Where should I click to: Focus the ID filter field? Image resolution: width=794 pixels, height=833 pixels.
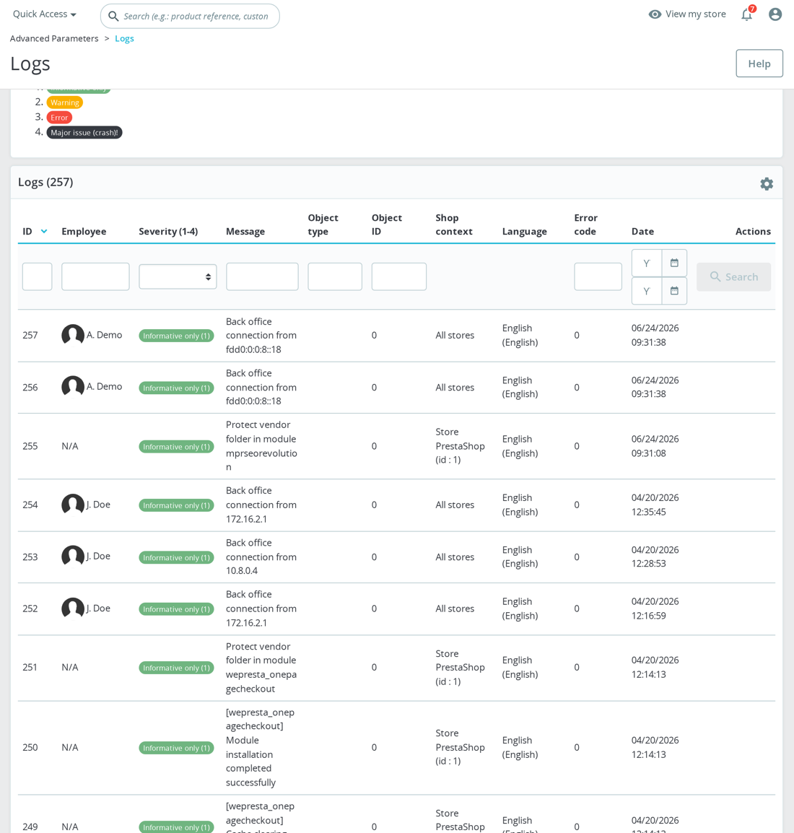tap(38, 276)
